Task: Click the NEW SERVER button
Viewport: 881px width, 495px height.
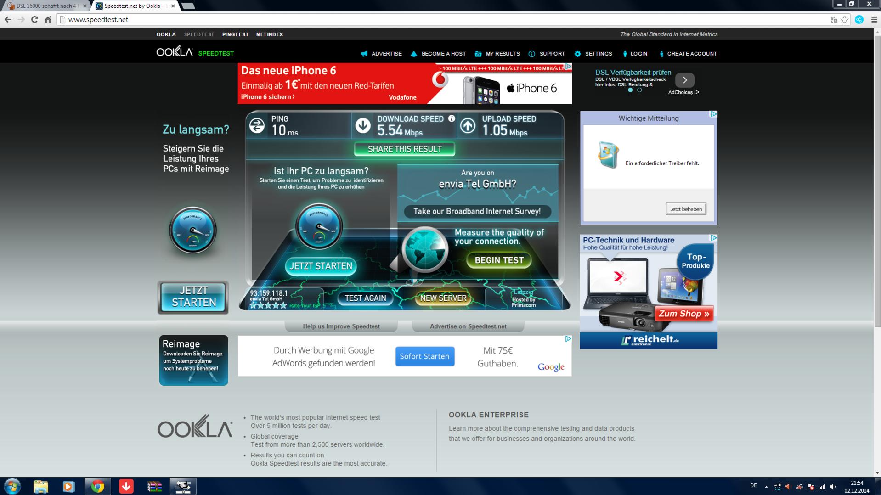Action: pyautogui.click(x=443, y=298)
